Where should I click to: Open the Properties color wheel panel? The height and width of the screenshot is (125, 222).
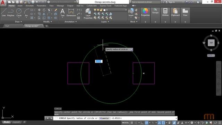145,12
